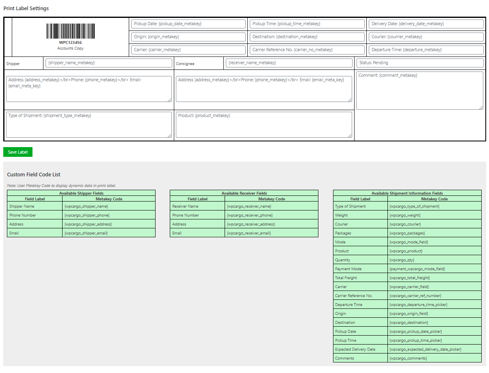Select the {wpcargo_qty} metakey code
This screenshot has width=489, height=373.
coord(402,260)
